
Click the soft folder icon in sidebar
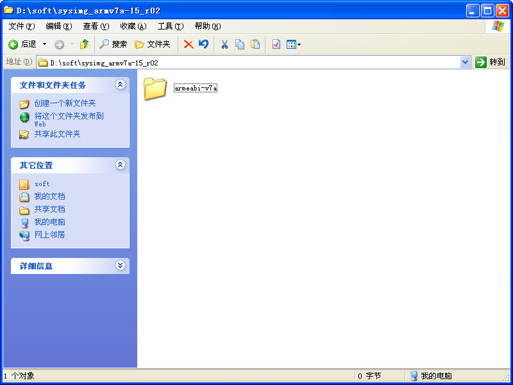tap(24, 185)
